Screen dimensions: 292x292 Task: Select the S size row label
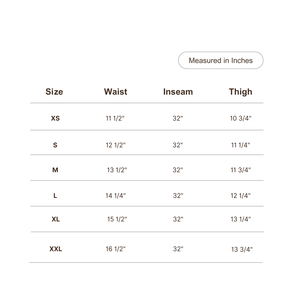(x=55, y=145)
